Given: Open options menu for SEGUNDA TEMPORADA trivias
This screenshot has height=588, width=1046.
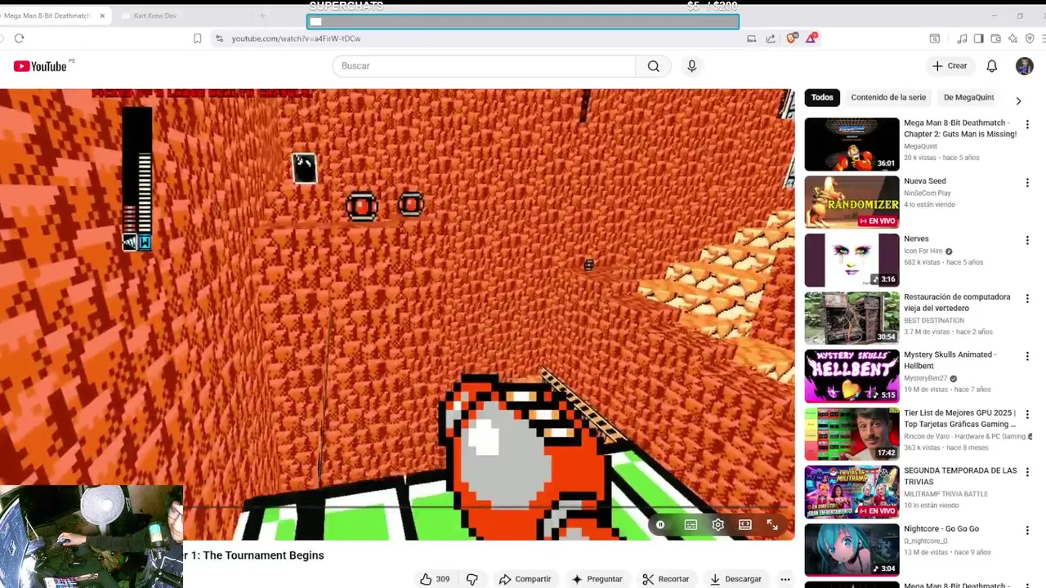Looking at the screenshot, I should click(x=1027, y=473).
